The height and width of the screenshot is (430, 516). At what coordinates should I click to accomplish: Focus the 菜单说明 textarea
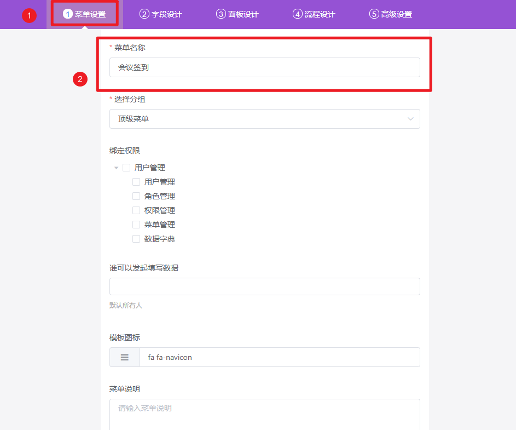pos(265,415)
